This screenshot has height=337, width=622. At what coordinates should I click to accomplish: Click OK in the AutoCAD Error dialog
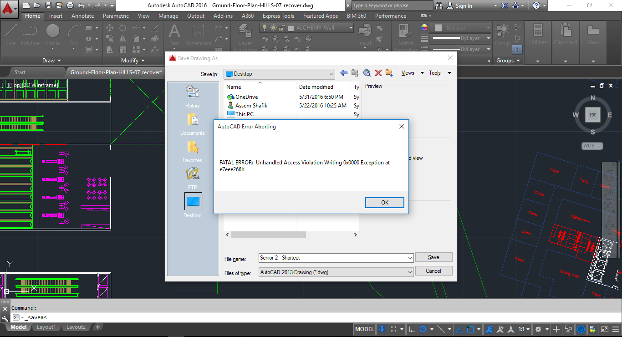pos(385,203)
